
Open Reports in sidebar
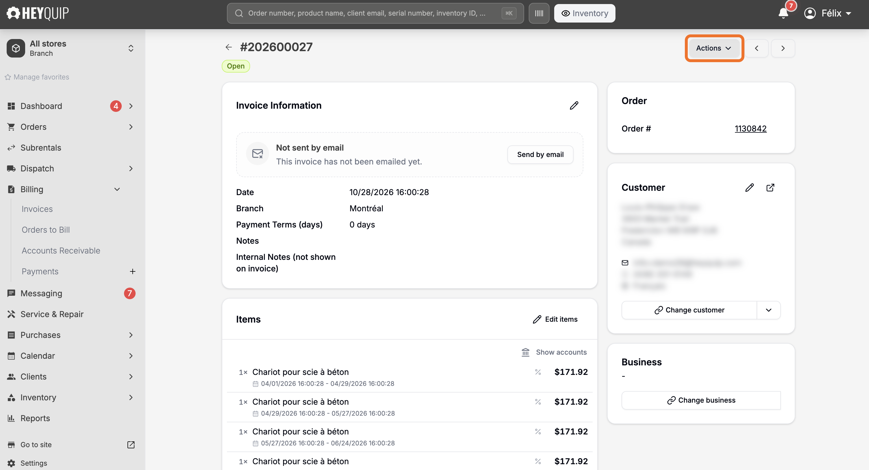(35, 418)
